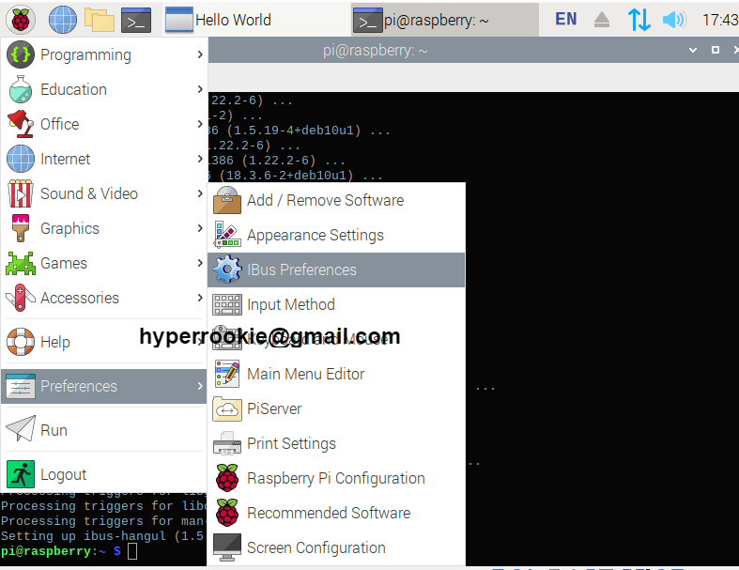Open the Internet menu category
This screenshot has height=570, width=739.
click(x=104, y=159)
